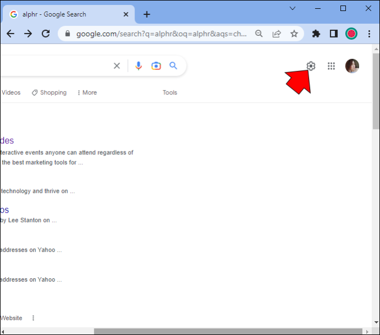The width and height of the screenshot is (380, 335).
Task: Open Chrome three-dot menu
Action: pos(369,34)
